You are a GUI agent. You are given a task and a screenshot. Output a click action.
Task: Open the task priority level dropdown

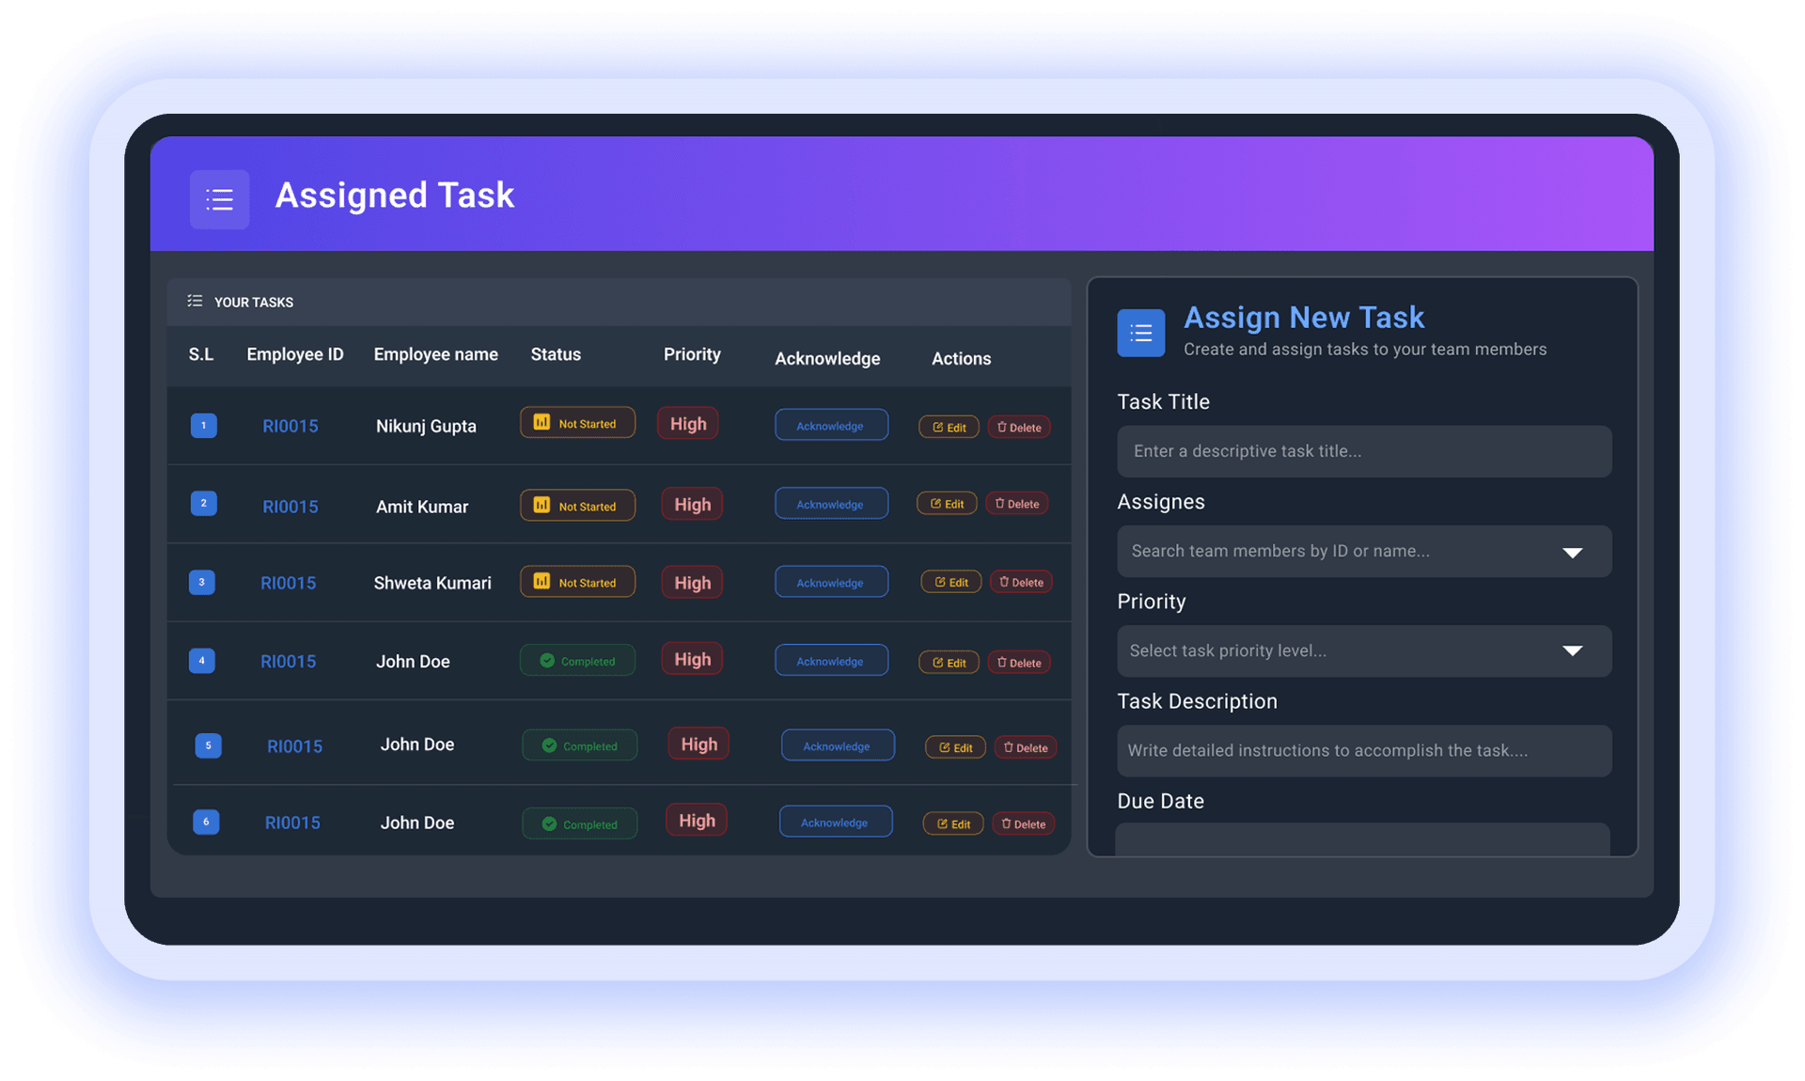pos(1363,650)
